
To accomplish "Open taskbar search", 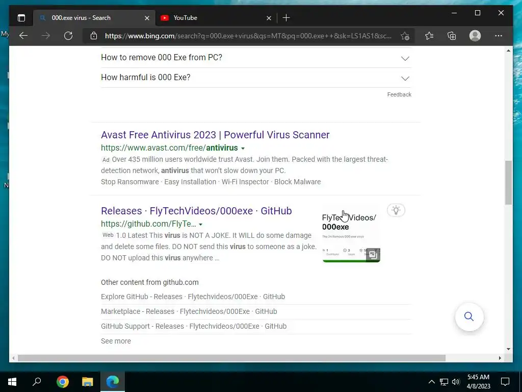I will [37, 381].
